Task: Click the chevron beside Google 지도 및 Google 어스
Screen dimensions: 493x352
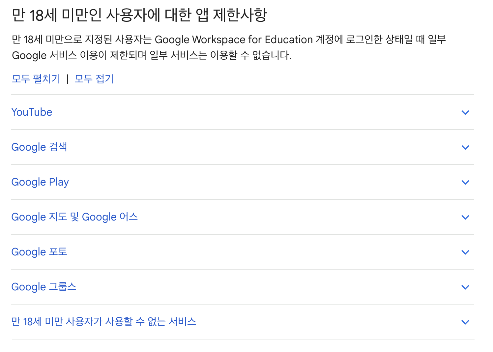Action: (x=465, y=217)
